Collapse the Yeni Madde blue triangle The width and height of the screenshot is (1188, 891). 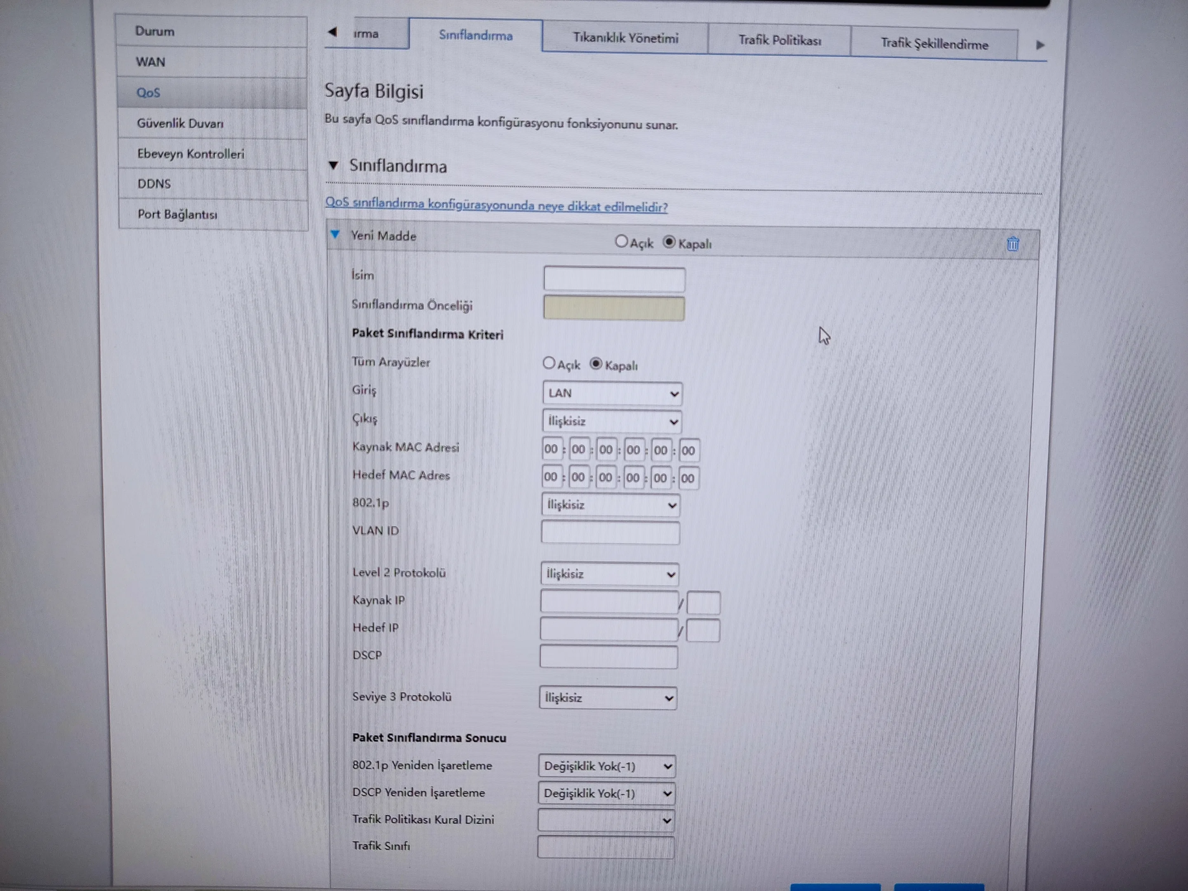point(335,234)
